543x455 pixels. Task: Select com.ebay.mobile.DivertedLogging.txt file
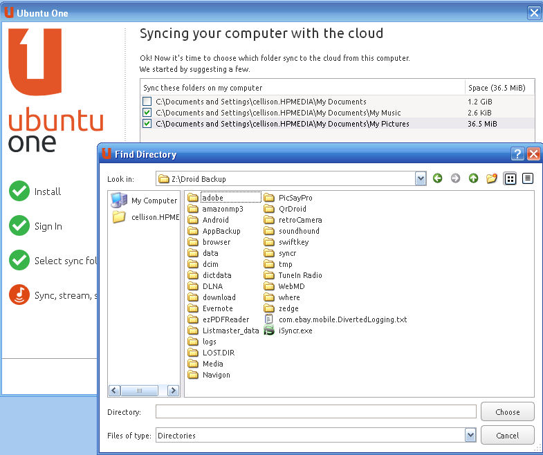pos(335,319)
